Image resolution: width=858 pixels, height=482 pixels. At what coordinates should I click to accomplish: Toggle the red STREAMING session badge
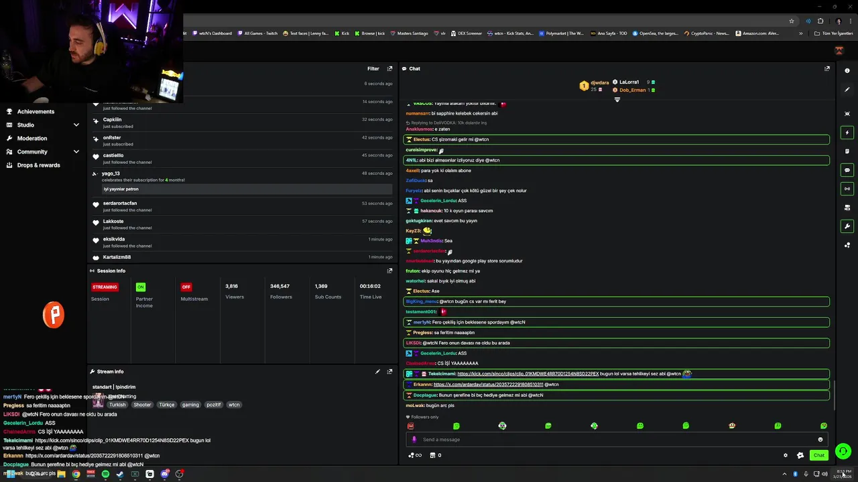105,287
